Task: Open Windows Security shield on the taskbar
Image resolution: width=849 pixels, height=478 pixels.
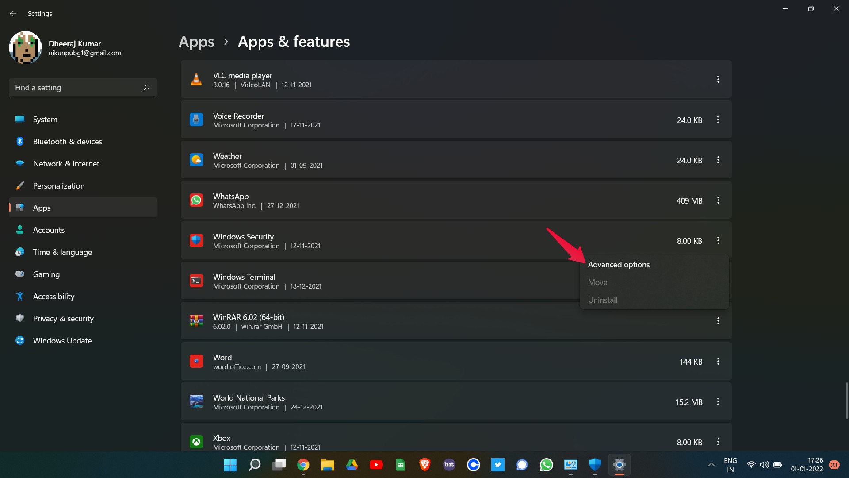Action: 595,465
